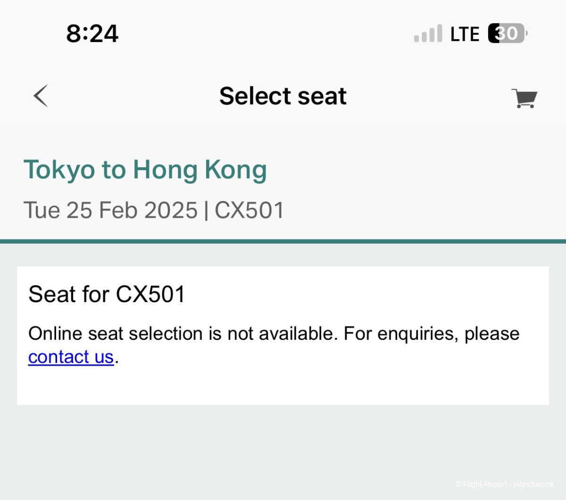Screen dimensions: 566x500
Task: Tap the battery indicator showing 30
Action: click(x=507, y=33)
